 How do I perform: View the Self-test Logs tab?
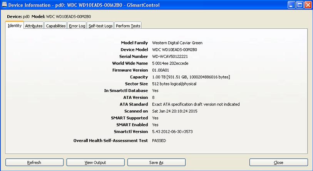100,26
